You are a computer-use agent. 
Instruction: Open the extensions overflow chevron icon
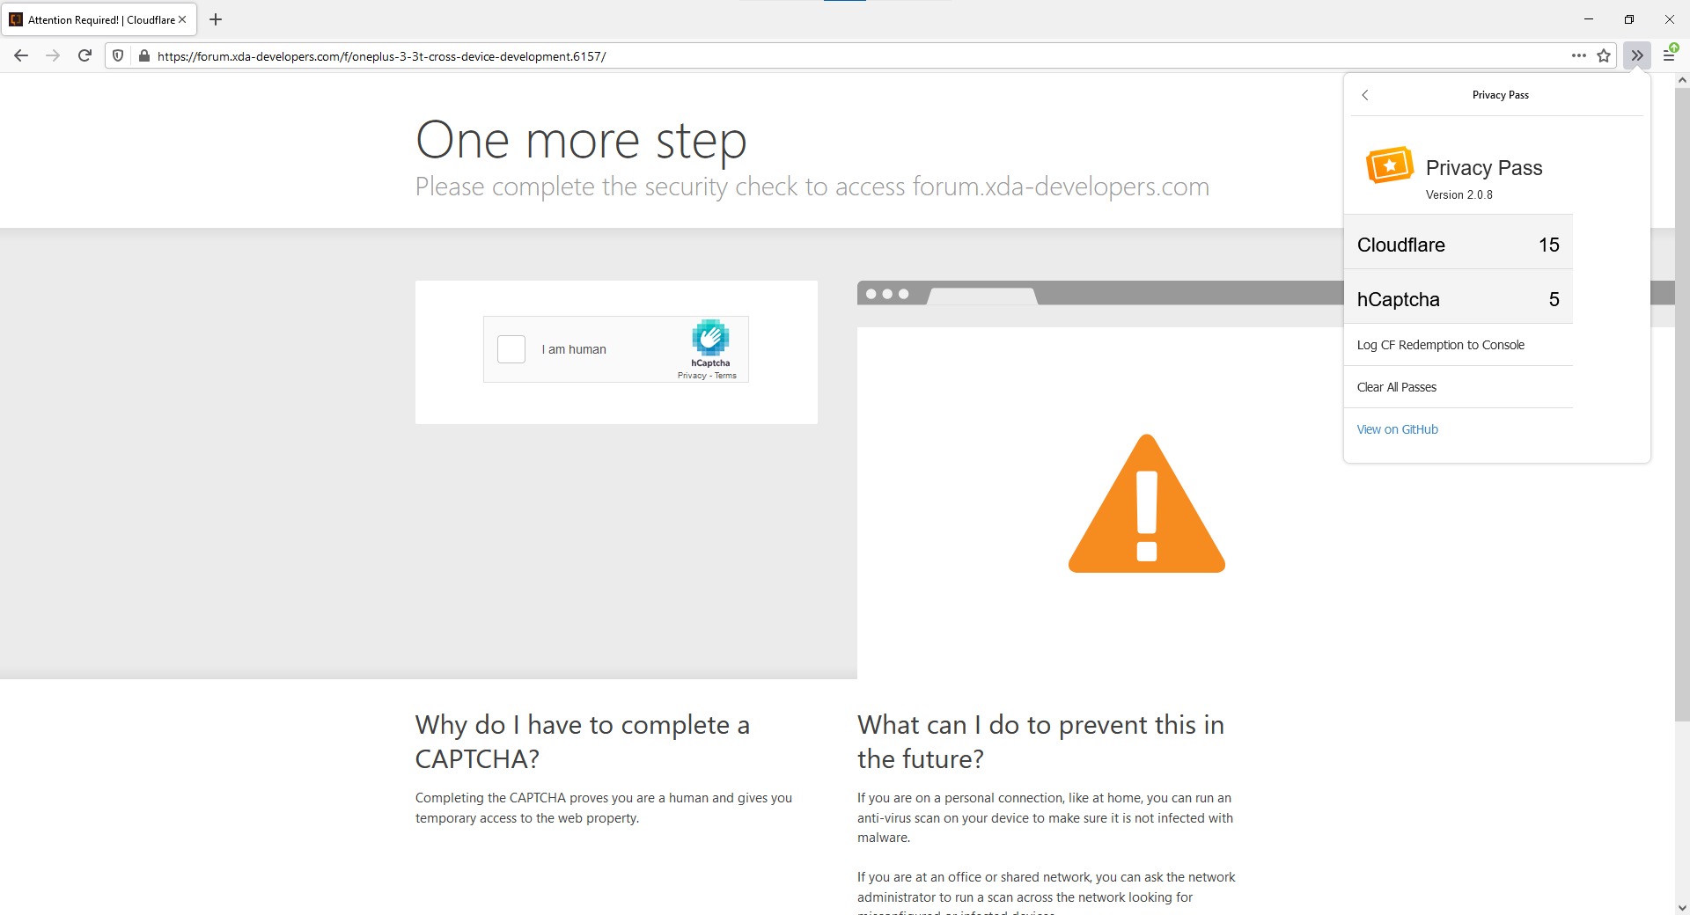click(x=1636, y=55)
